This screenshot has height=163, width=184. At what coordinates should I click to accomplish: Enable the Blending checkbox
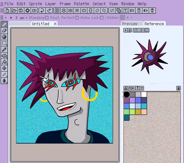point(47,18)
